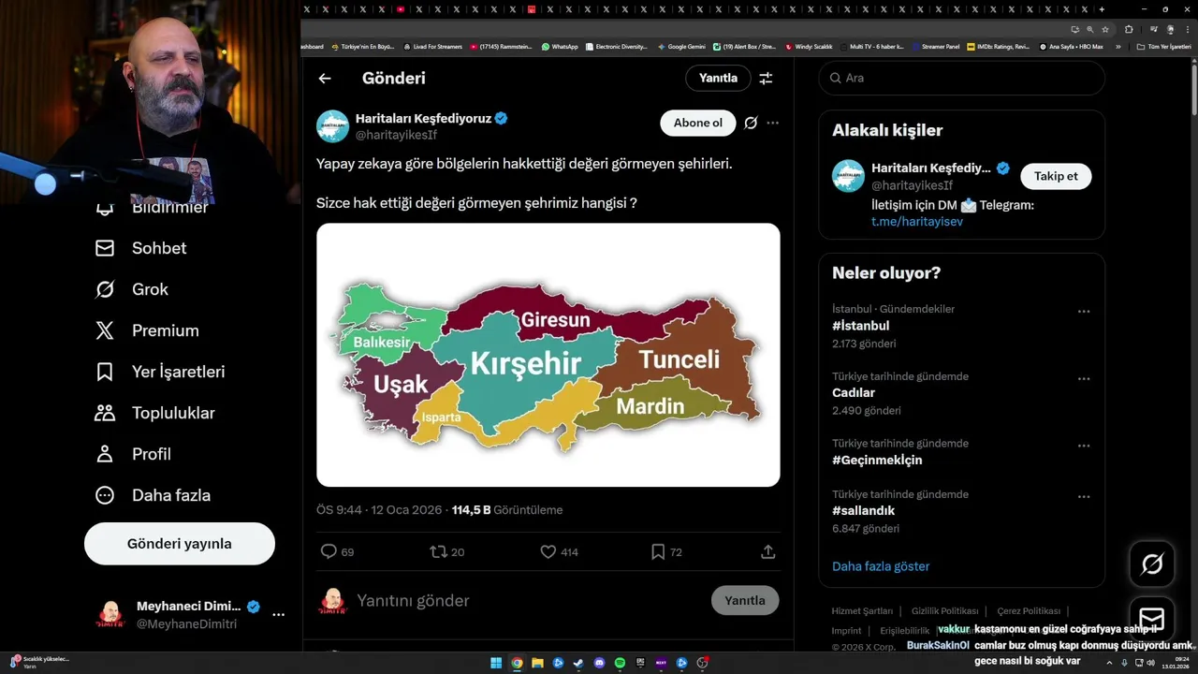Viewport: 1198px width, 674px height.
Task: Open the Google Gemini bookmark
Action: (x=681, y=46)
